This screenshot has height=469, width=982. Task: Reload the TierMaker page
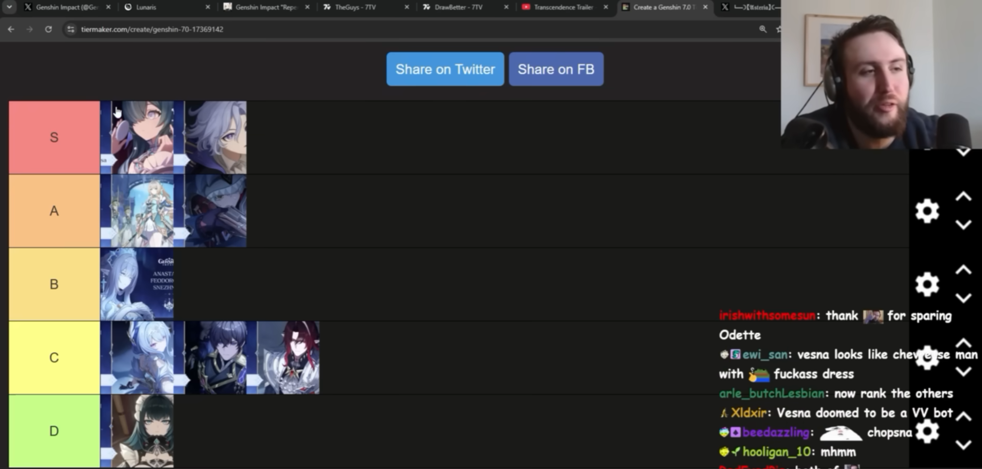point(48,29)
